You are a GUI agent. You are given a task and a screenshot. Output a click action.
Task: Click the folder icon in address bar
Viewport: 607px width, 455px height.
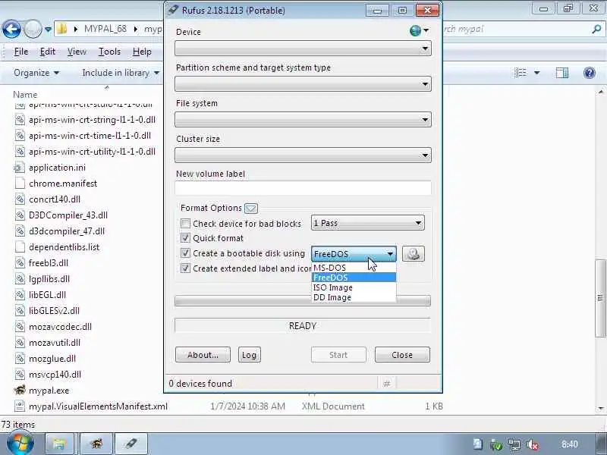(x=62, y=29)
